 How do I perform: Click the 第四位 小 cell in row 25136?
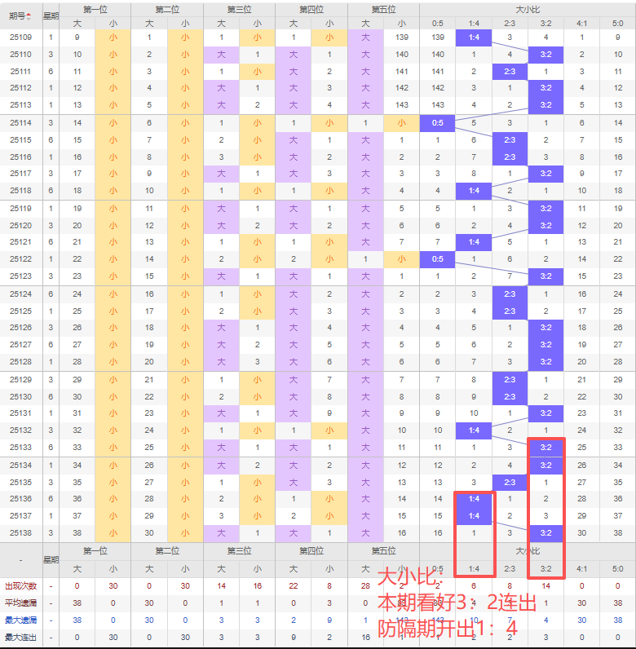pos(329,499)
